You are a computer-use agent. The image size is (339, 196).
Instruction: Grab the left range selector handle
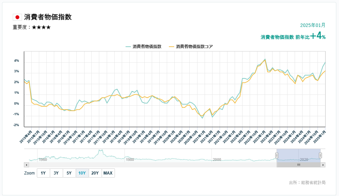tap(277, 155)
